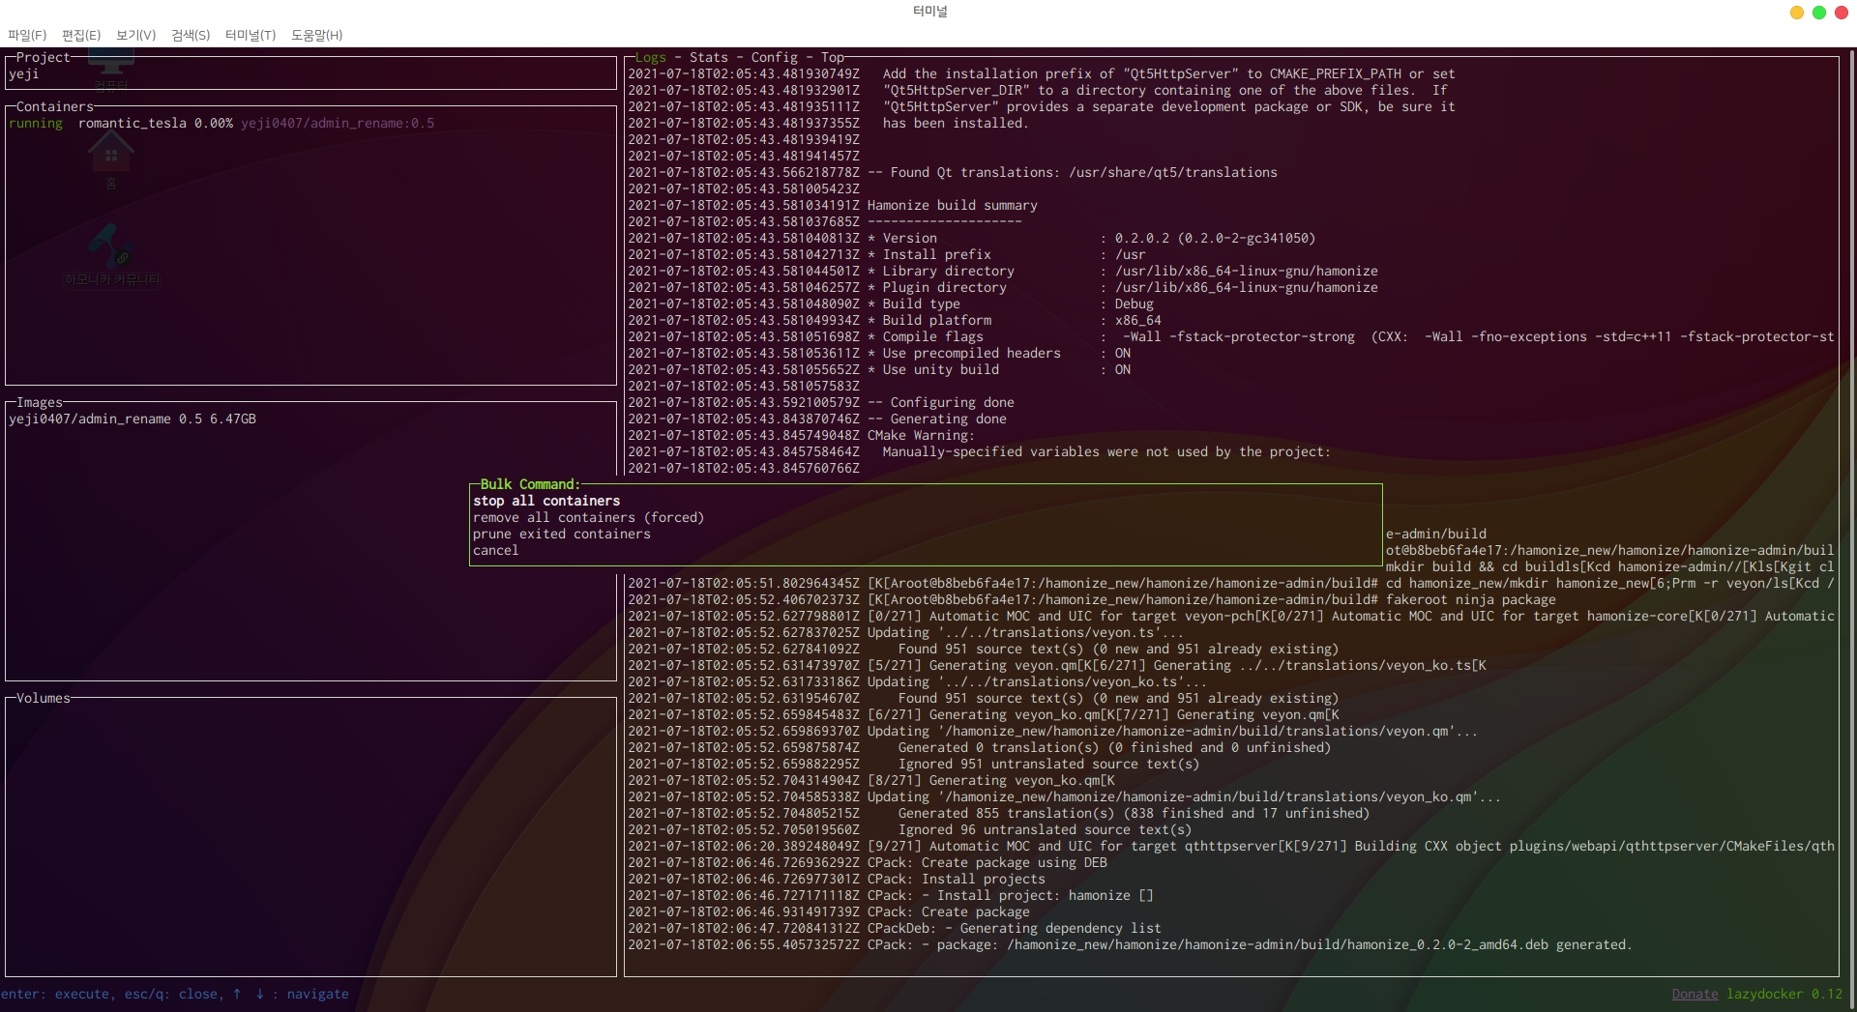The height and width of the screenshot is (1012, 1857).
Task: Select 'stop all containers' bulk command
Action: point(546,501)
